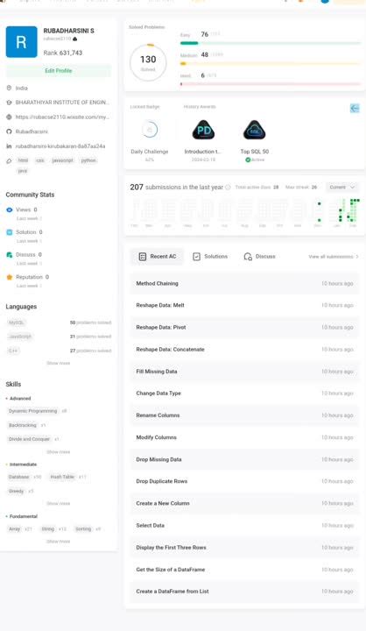Switch to the Solutions tab
This screenshot has width=366, height=631.
coord(210,256)
